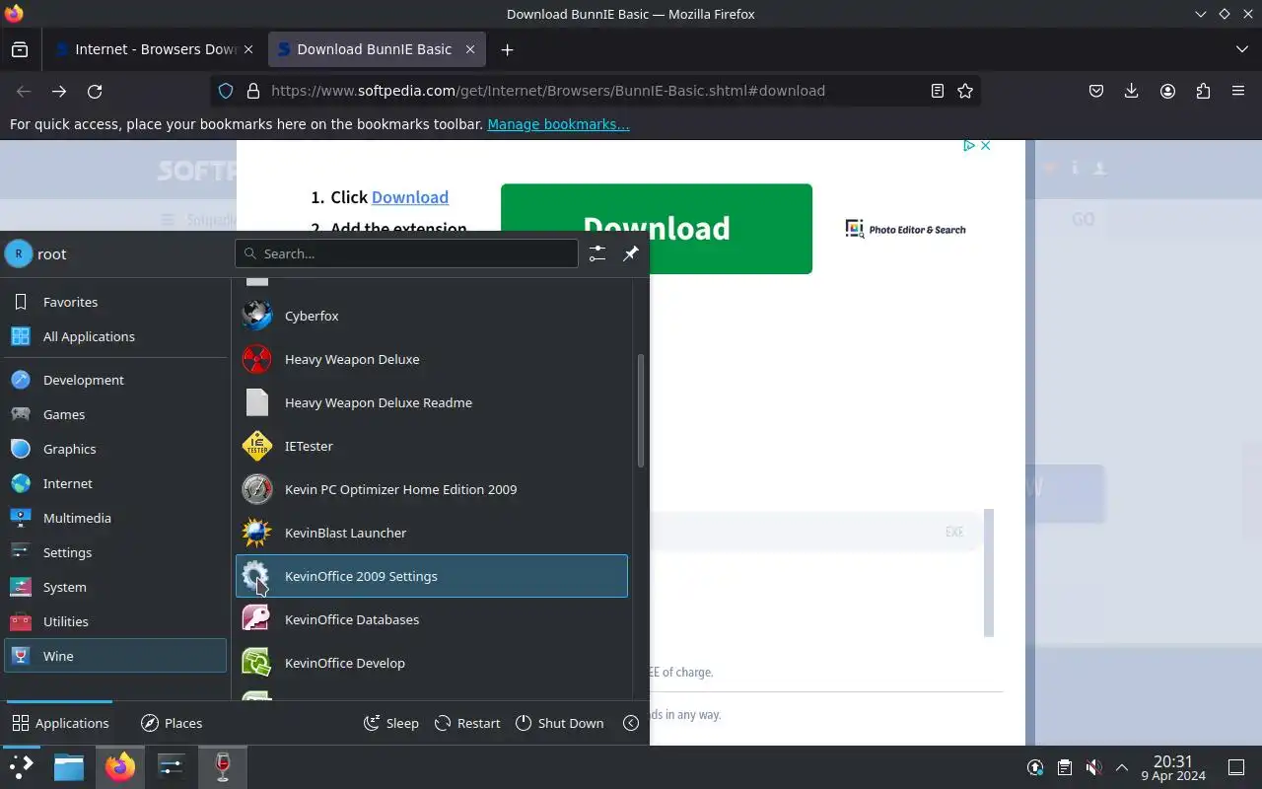The width and height of the screenshot is (1262, 789).
Task: Launch KevinOffice Databases
Action: click(431, 619)
